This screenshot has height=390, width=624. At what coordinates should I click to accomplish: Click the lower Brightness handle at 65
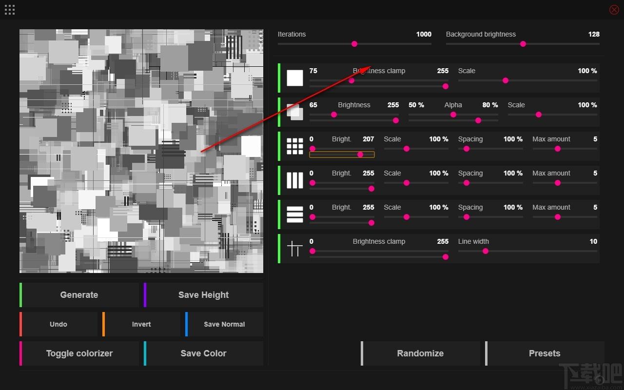[x=334, y=115]
